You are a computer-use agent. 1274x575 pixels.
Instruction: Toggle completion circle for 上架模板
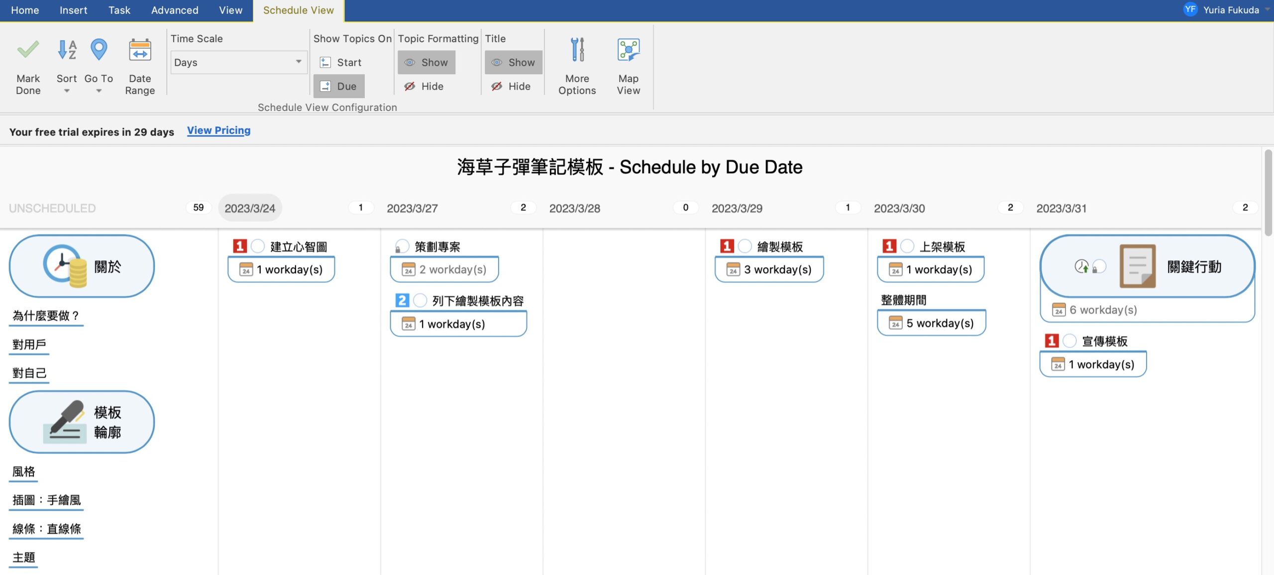pos(907,246)
